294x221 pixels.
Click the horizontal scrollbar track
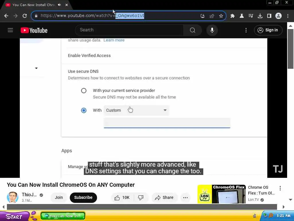coord(142,207)
